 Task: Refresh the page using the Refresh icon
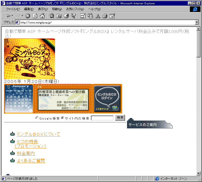(35, 16)
